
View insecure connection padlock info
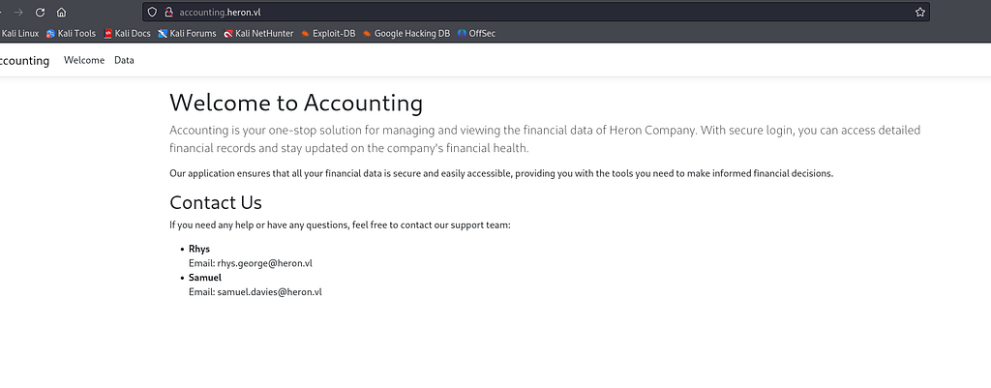pyautogui.click(x=168, y=12)
